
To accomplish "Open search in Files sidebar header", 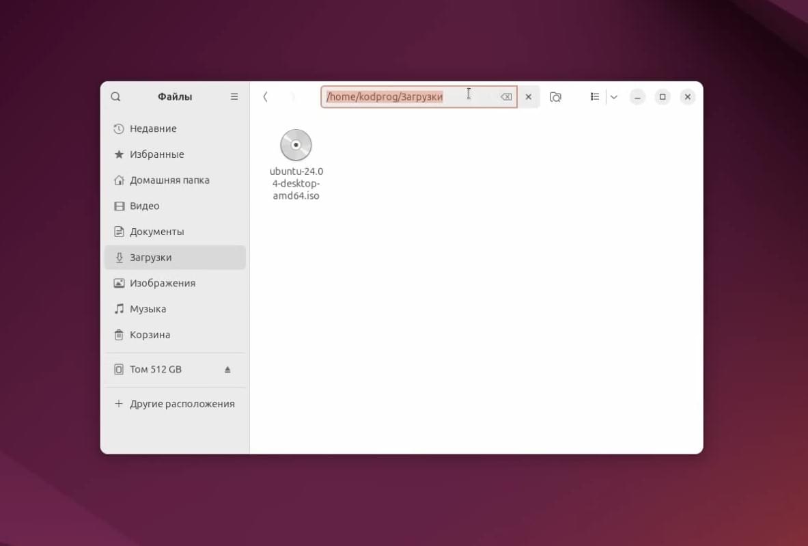I will tap(115, 97).
